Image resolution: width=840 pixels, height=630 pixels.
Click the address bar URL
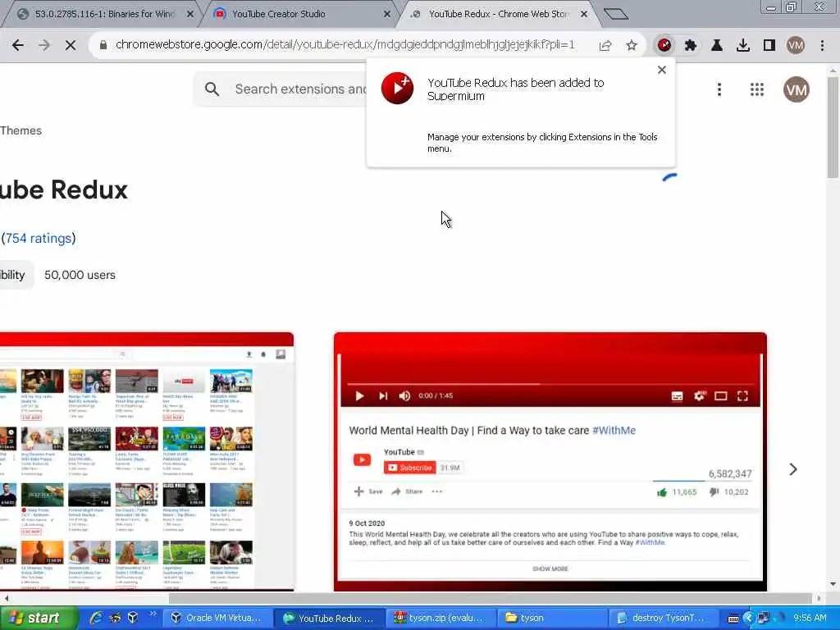pyautogui.click(x=345, y=45)
